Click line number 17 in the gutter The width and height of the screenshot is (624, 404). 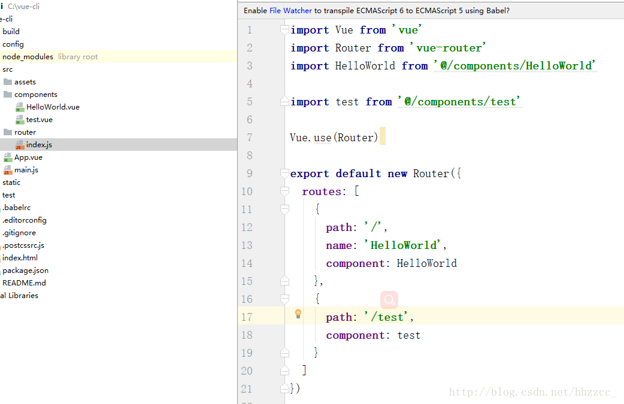[247, 317]
